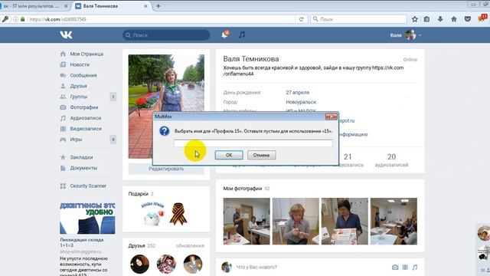490x276 pixels.
Task: Open the Cezurity Scanner link
Action: tap(88, 186)
